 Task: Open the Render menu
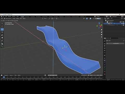pyautogui.click(x=9, y=16)
